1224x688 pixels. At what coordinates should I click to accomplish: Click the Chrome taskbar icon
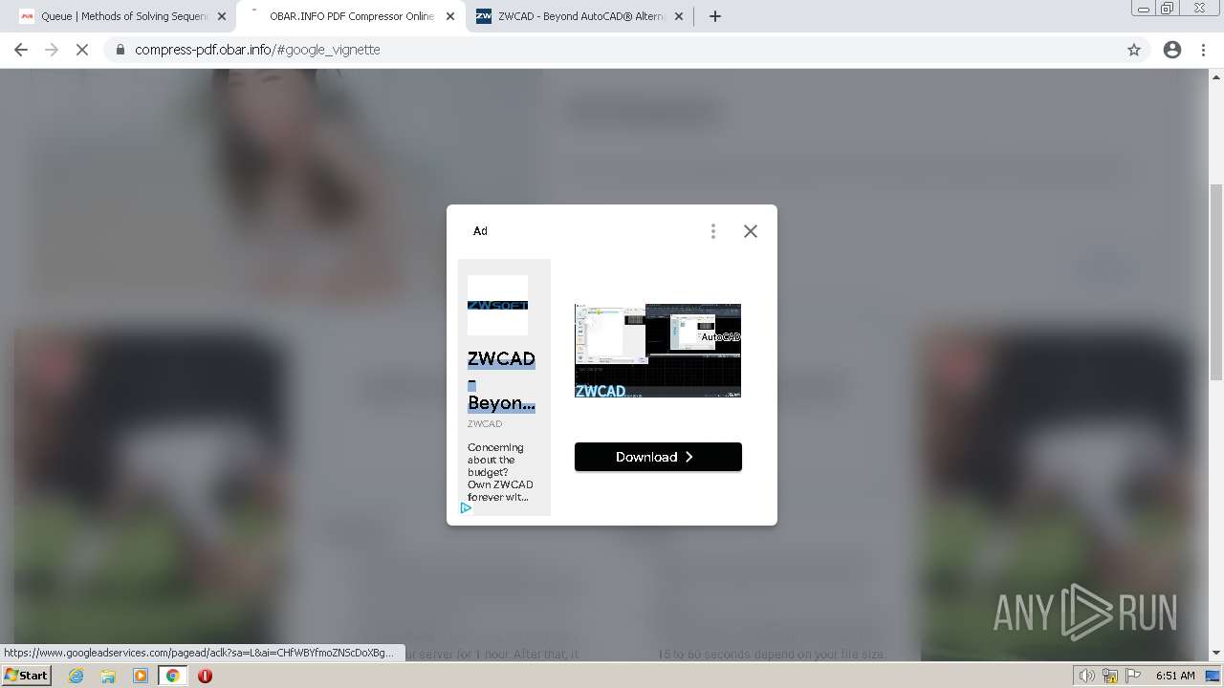point(173,676)
